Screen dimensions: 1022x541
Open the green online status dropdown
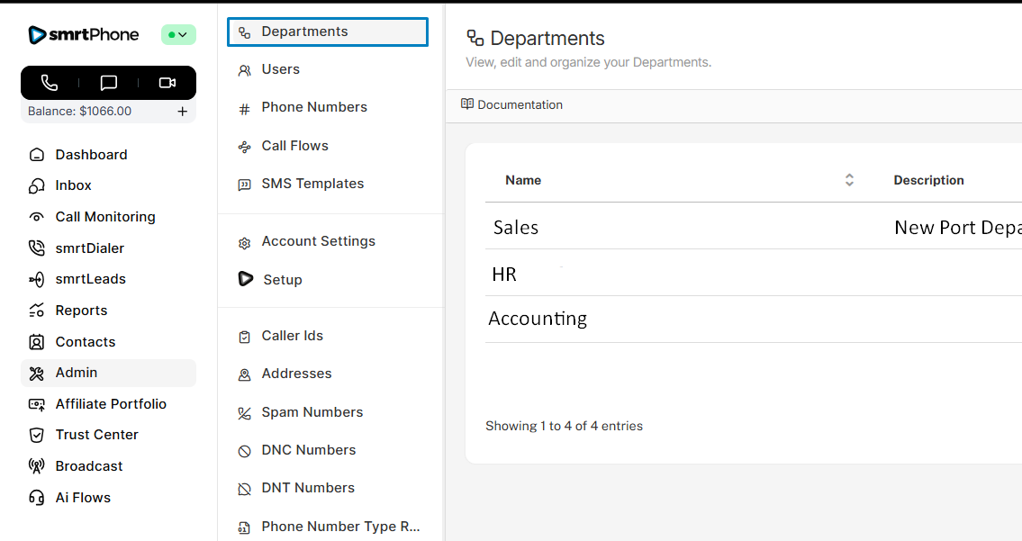coord(178,35)
